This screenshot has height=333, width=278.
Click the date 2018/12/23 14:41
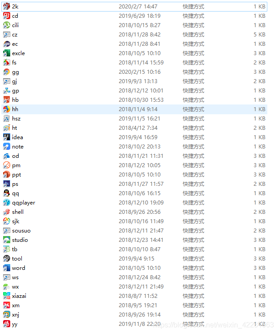[x=141, y=240]
